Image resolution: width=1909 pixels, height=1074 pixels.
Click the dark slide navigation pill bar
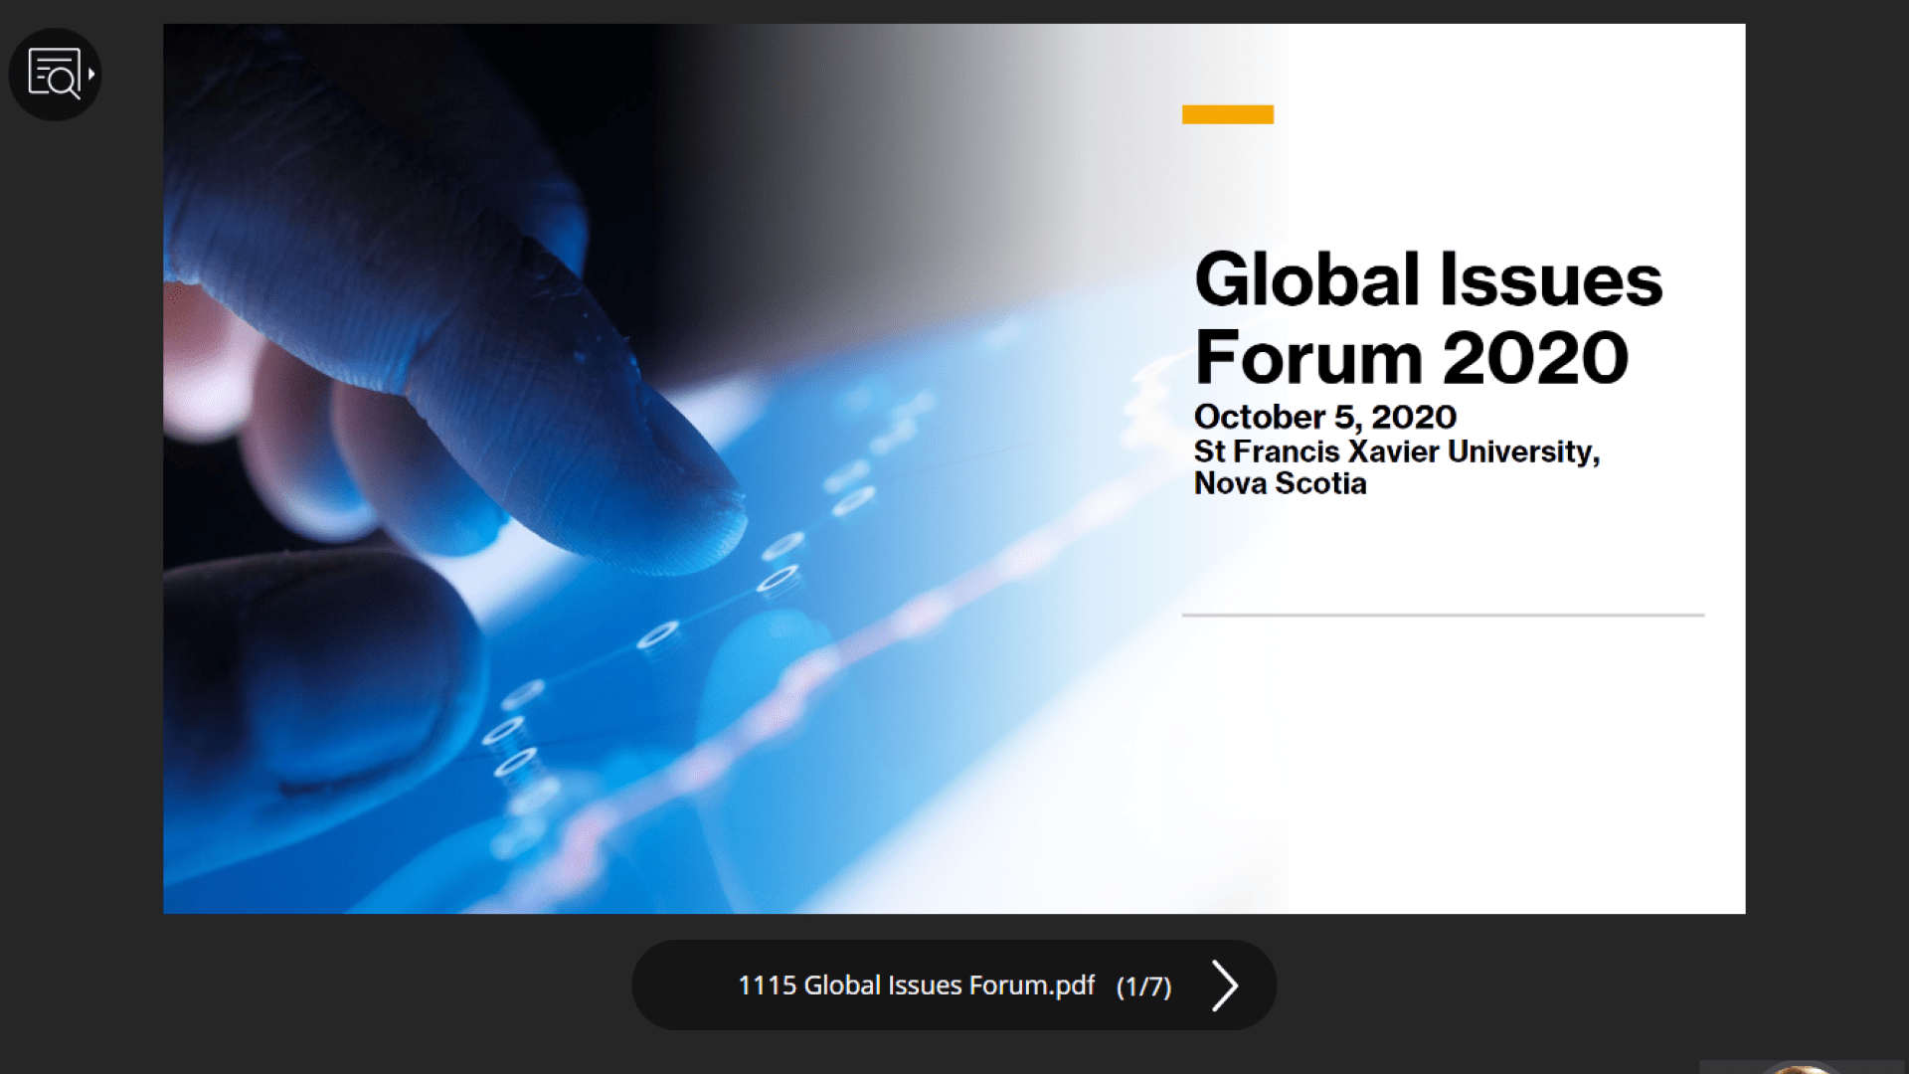(x=676, y=985)
